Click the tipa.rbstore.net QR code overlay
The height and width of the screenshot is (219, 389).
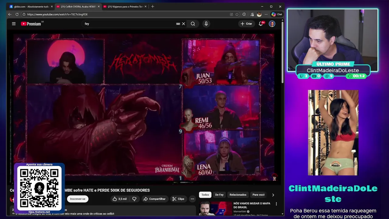(39, 188)
